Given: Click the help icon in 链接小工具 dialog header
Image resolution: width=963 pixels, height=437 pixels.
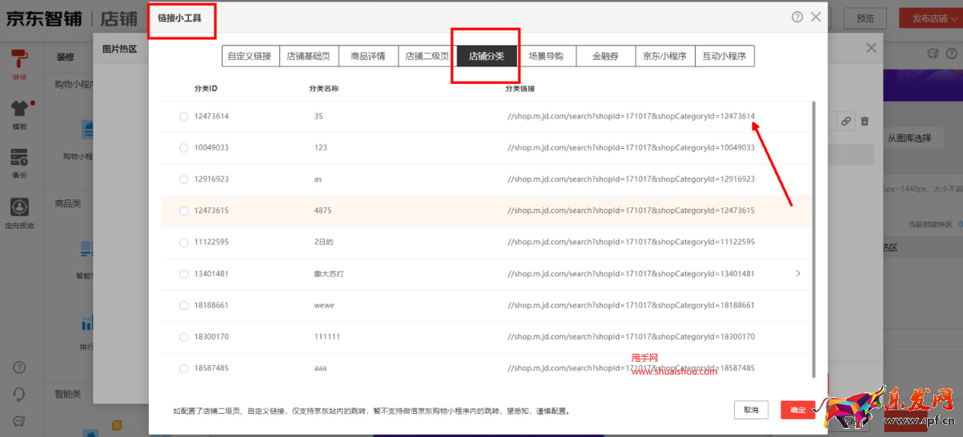Looking at the screenshot, I should pos(797,17).
